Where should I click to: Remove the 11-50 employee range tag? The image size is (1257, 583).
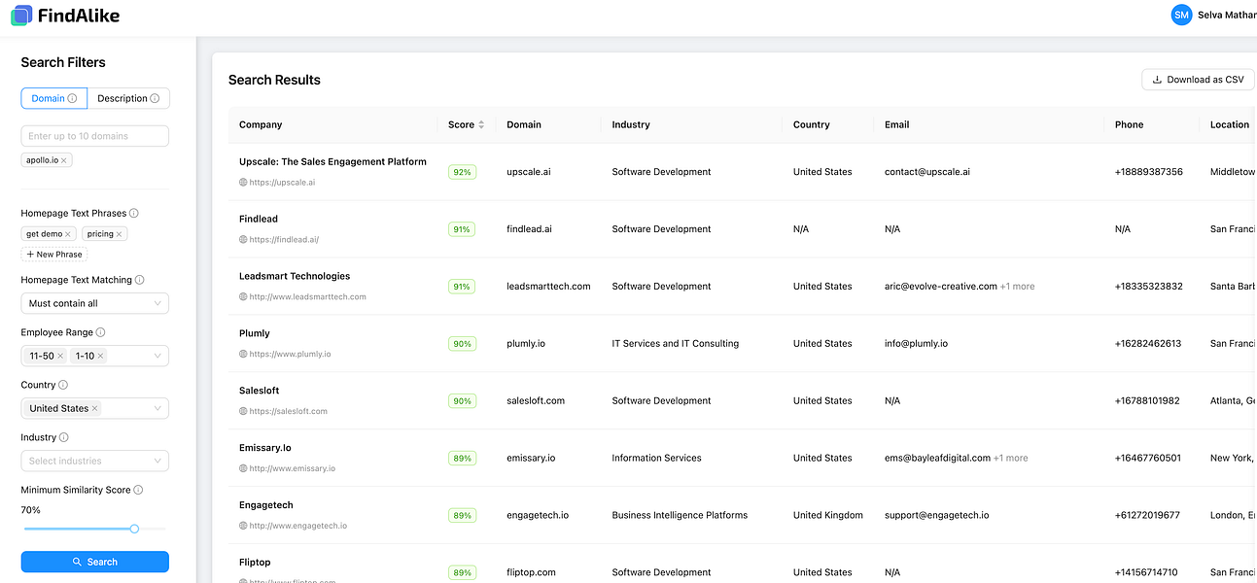click(60, 357)
